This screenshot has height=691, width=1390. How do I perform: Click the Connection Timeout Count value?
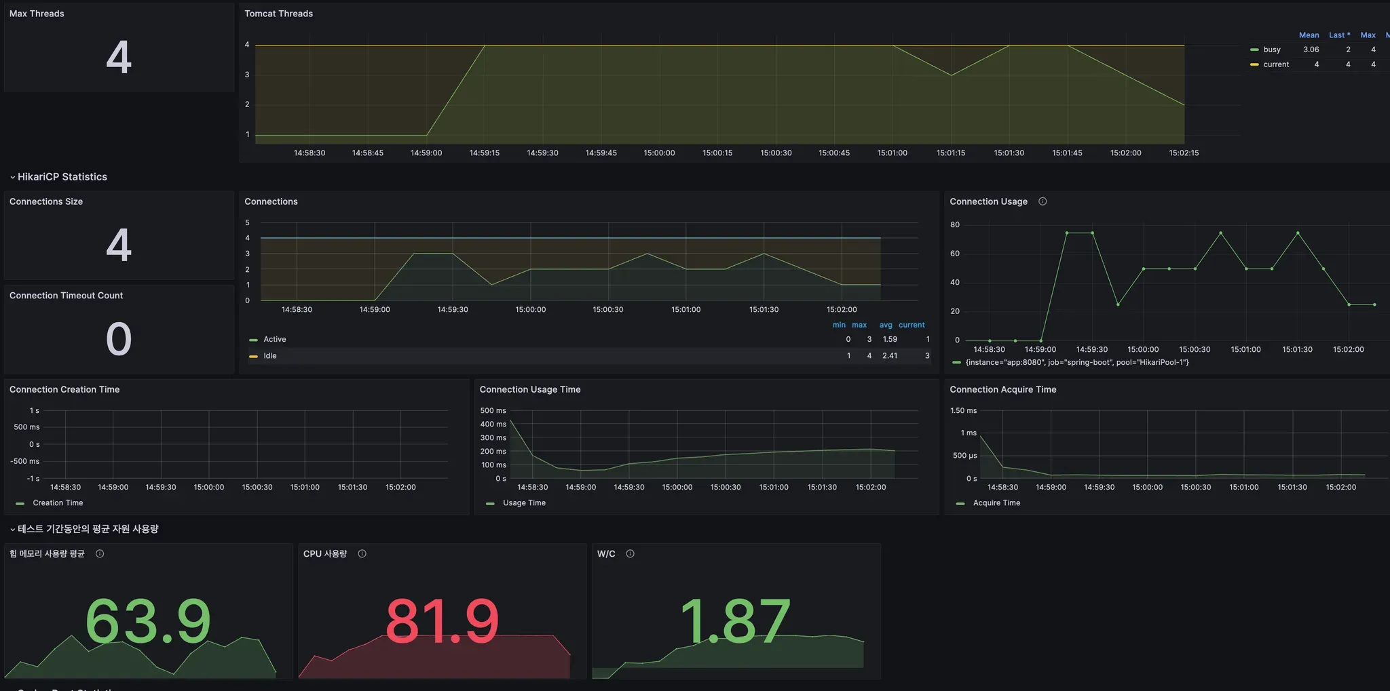click(119, 339)
